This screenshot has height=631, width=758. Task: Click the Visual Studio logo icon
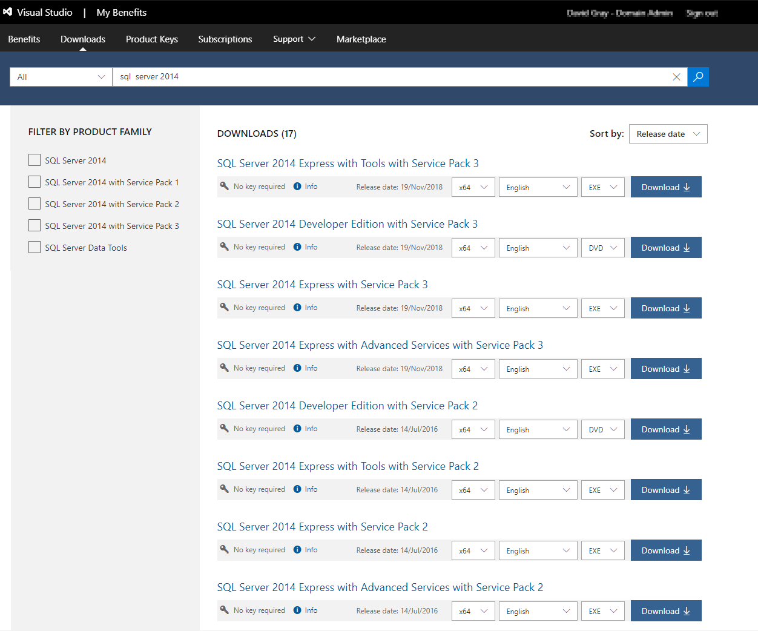[8, 12]
